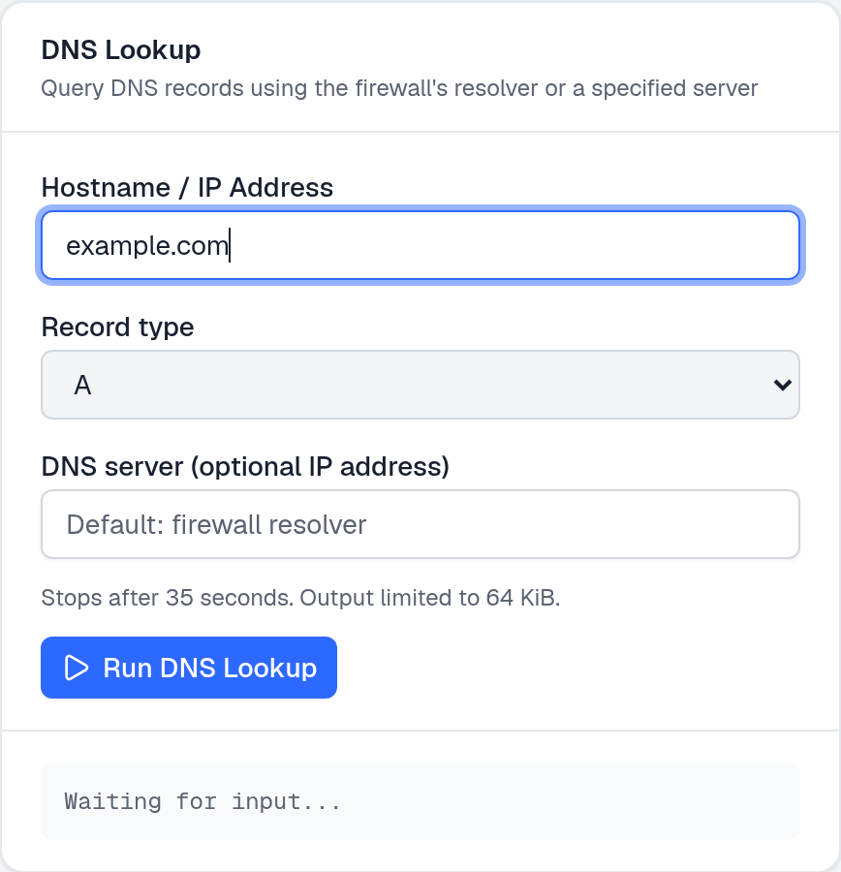The image size is (841, 872).
Task: Click the 'Waiting for input...' output area
Action: 420,801
